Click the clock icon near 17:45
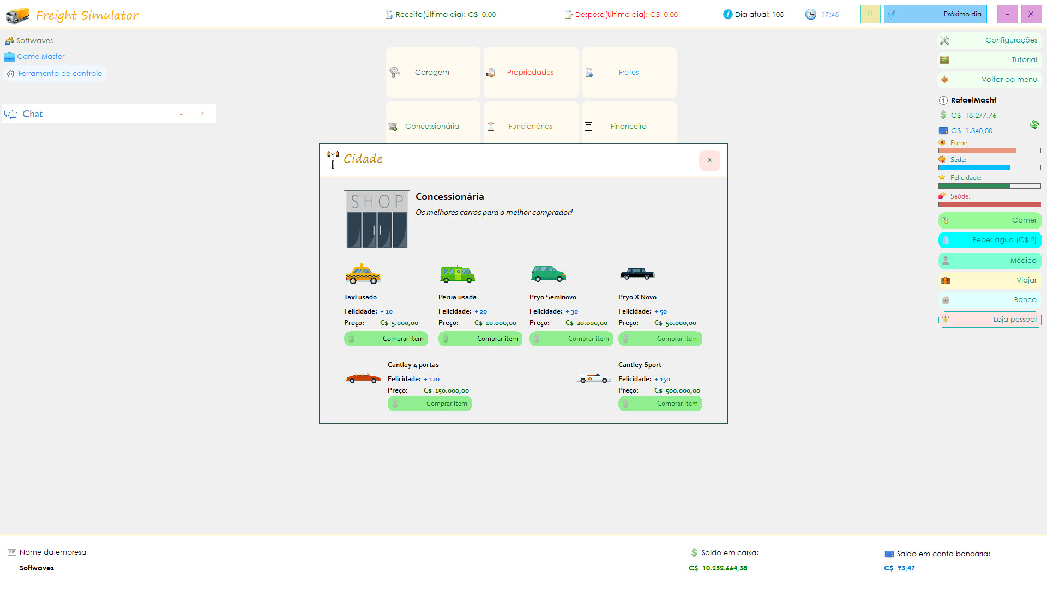This screenshot has height=589, width=1047. point(811,14)
